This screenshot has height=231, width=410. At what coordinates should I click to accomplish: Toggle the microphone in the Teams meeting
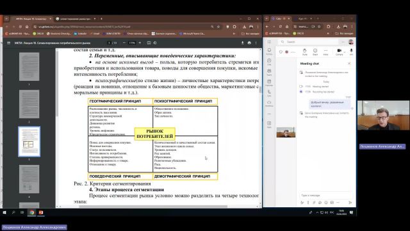[x=351, y=51]
